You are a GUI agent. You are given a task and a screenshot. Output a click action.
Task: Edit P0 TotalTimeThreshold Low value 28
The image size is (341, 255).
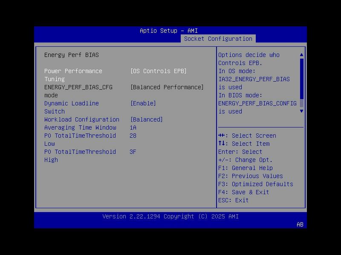(133, 136)
